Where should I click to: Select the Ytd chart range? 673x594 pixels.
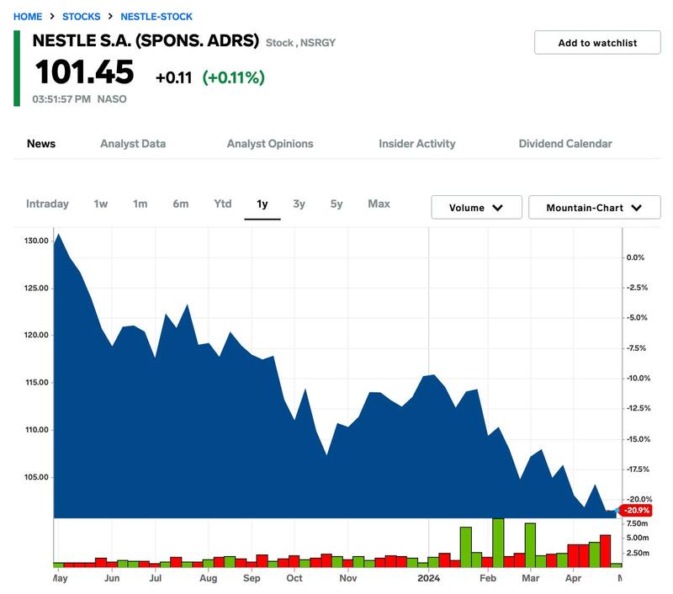223,204
